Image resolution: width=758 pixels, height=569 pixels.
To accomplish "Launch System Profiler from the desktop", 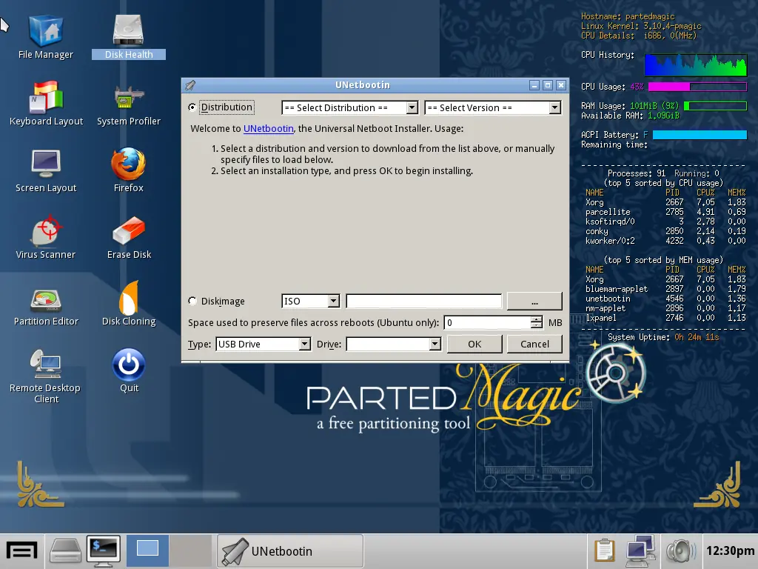I will 129,104.
